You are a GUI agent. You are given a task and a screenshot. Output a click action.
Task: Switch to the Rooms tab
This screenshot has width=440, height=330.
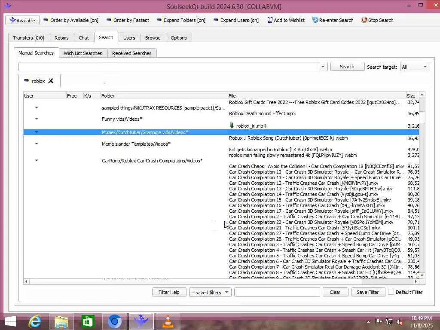61,38
